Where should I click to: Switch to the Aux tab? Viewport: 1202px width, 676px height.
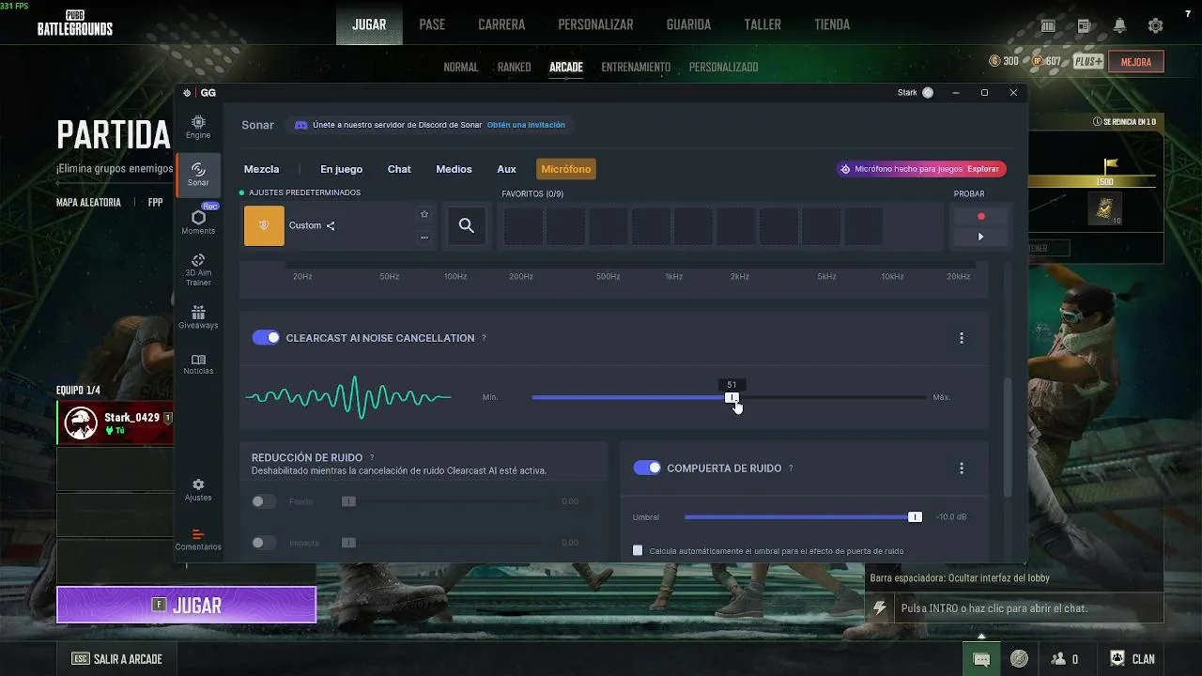[506, 169]
